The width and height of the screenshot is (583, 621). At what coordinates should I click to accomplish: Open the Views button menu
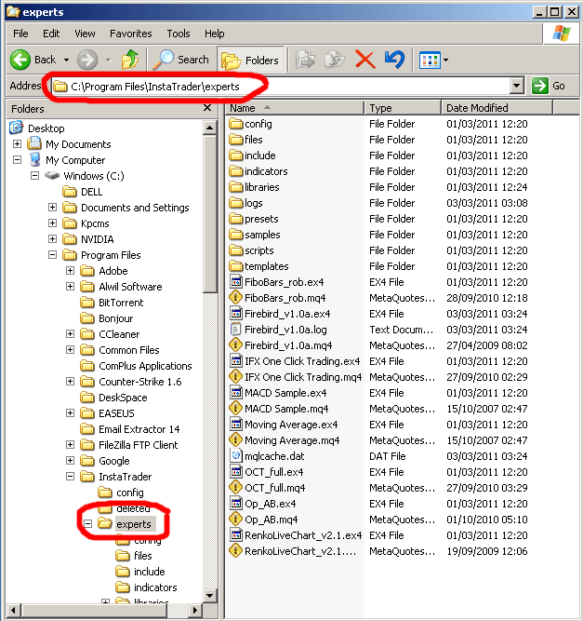tap(433, 61)
